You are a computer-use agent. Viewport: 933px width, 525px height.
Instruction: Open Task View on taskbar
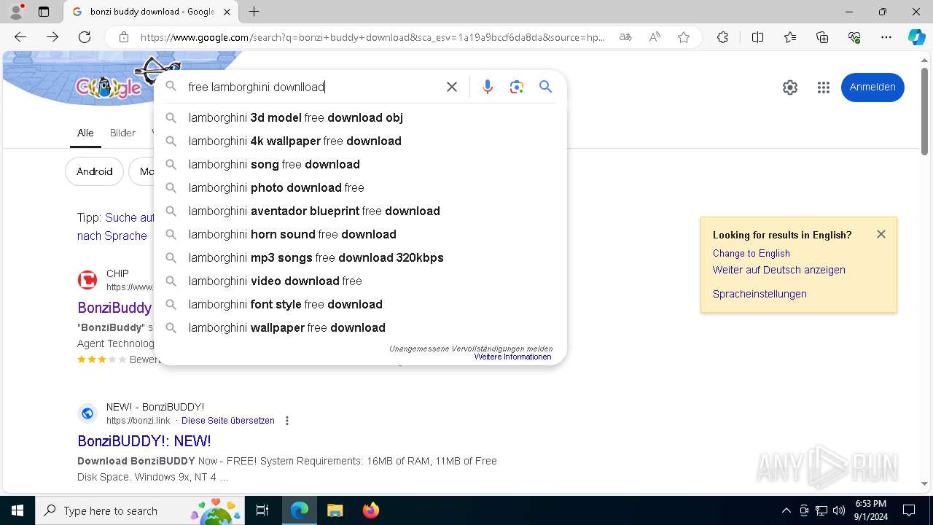click(x=262, y=510)
